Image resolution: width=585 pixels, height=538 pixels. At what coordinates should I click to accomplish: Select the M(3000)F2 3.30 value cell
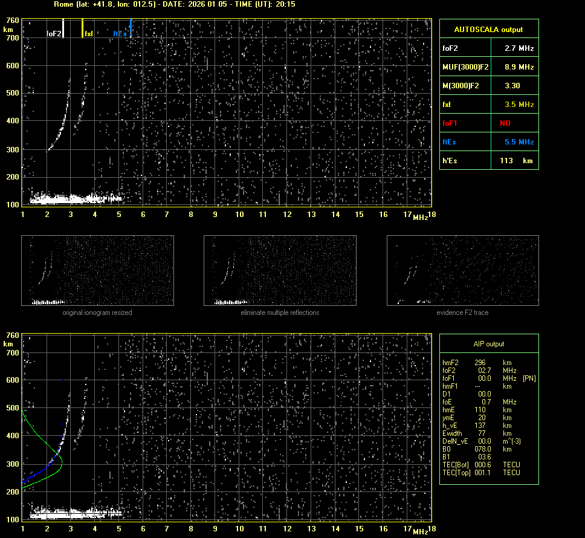[512, 86]
